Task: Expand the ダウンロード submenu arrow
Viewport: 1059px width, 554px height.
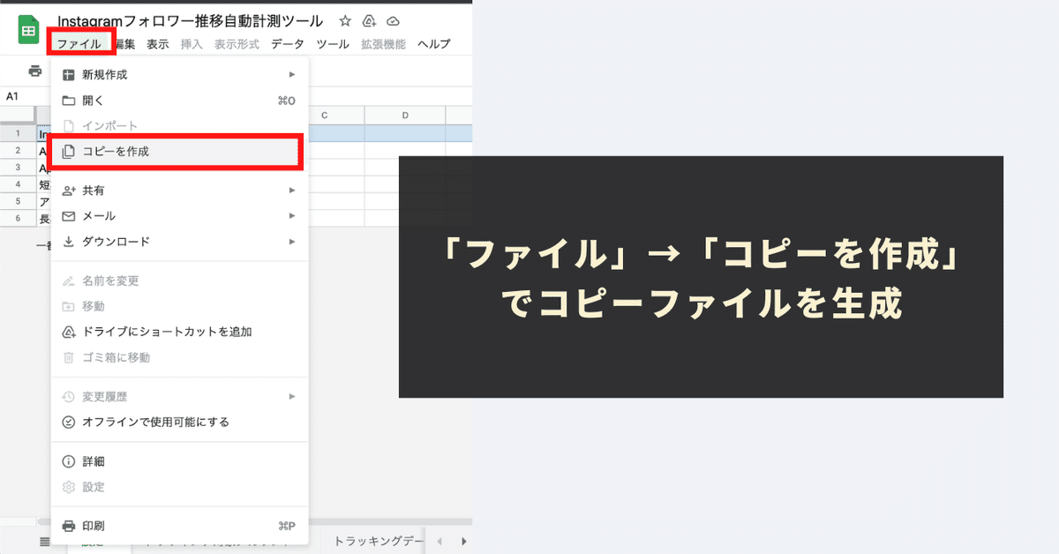Action: (x=292, y=242)
